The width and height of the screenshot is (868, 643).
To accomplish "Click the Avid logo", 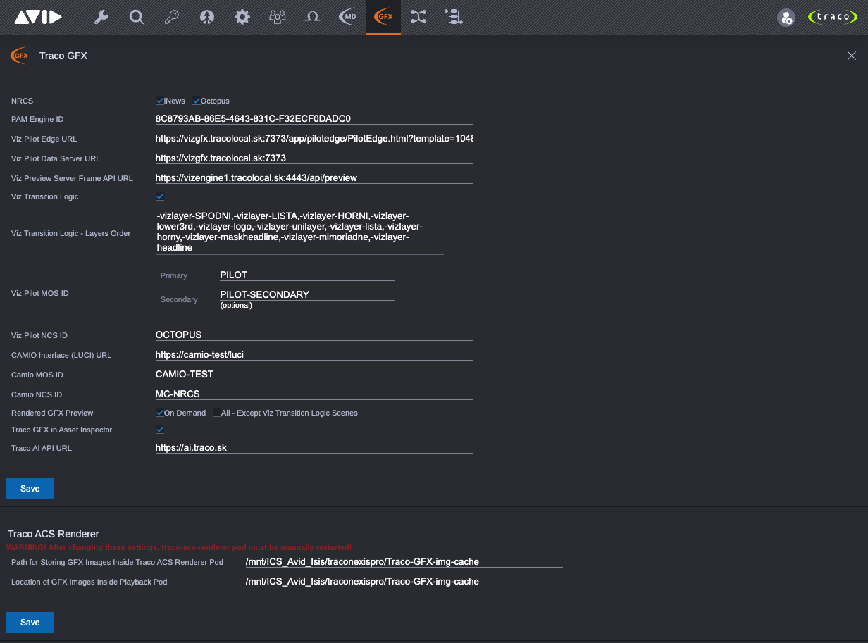I will point(38,17).
